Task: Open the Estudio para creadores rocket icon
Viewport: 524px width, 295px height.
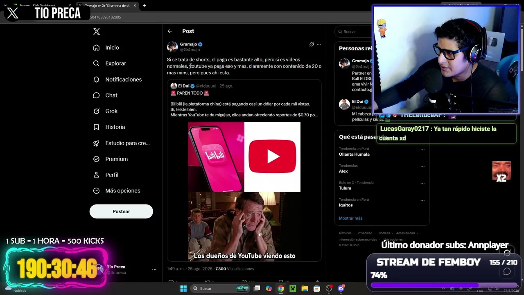Action: [x=96, y=143]
